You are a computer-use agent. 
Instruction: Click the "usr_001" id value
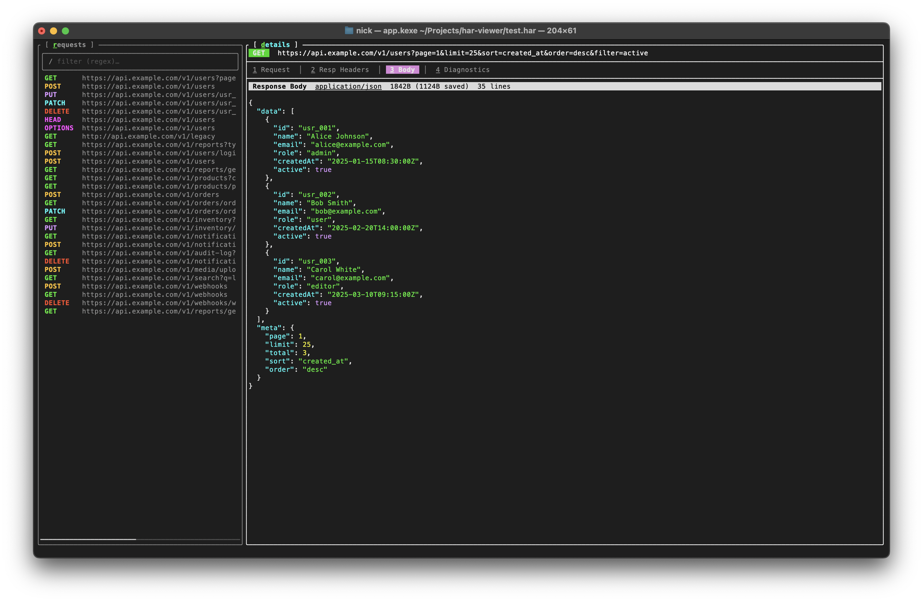point(317,128)
